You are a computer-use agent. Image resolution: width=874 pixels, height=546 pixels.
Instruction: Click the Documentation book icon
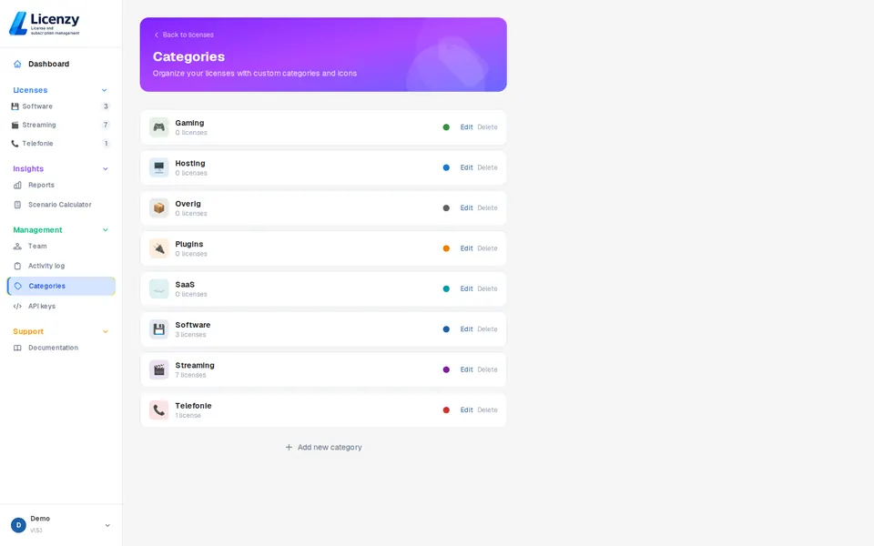[x=17, y=348]
